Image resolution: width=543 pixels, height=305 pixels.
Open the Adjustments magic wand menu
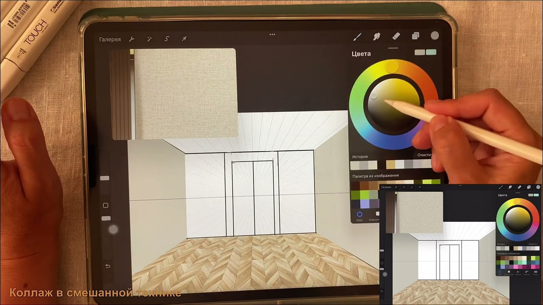click(149, 39)
